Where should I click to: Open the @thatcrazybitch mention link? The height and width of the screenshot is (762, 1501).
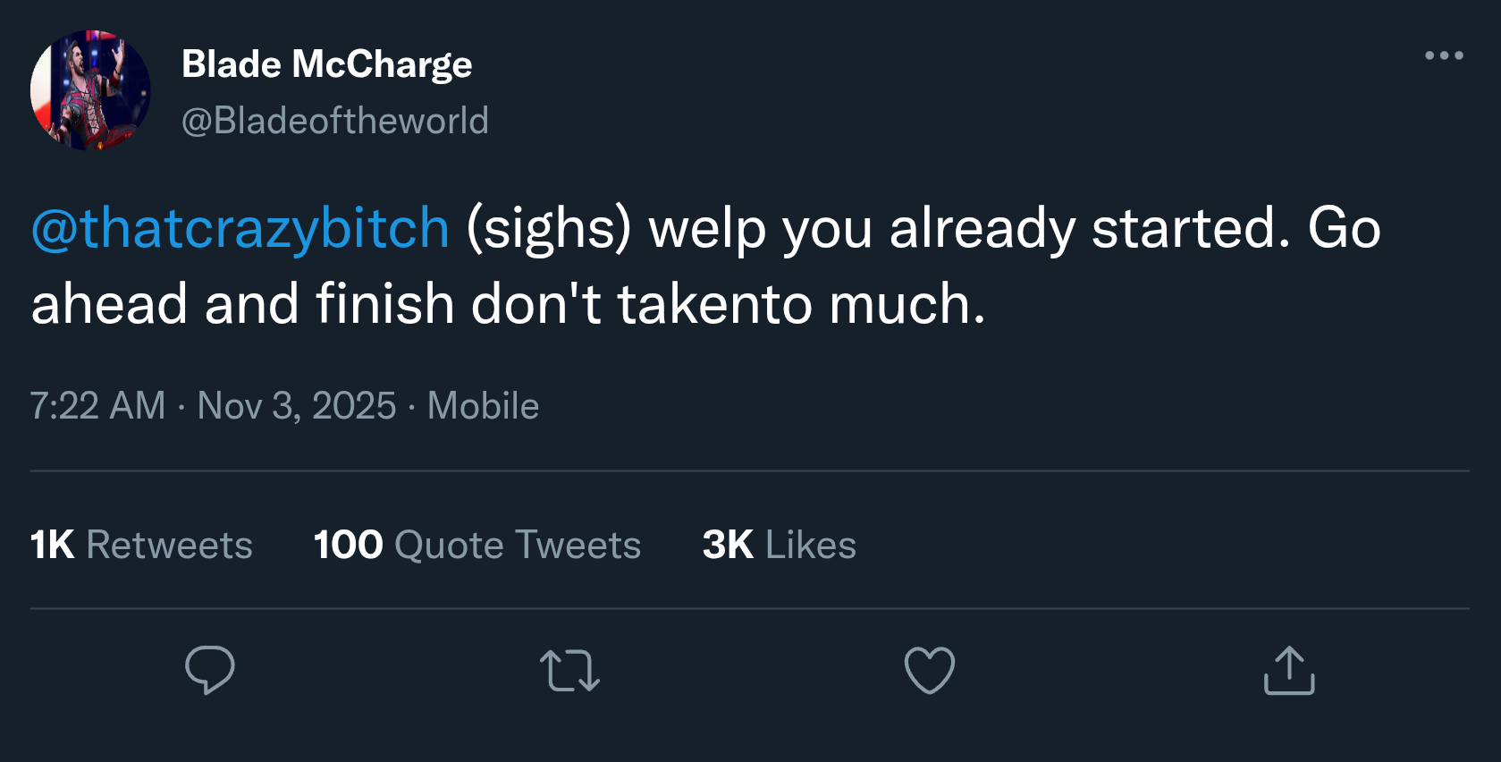pyautogui.click(x=240, y=228)
